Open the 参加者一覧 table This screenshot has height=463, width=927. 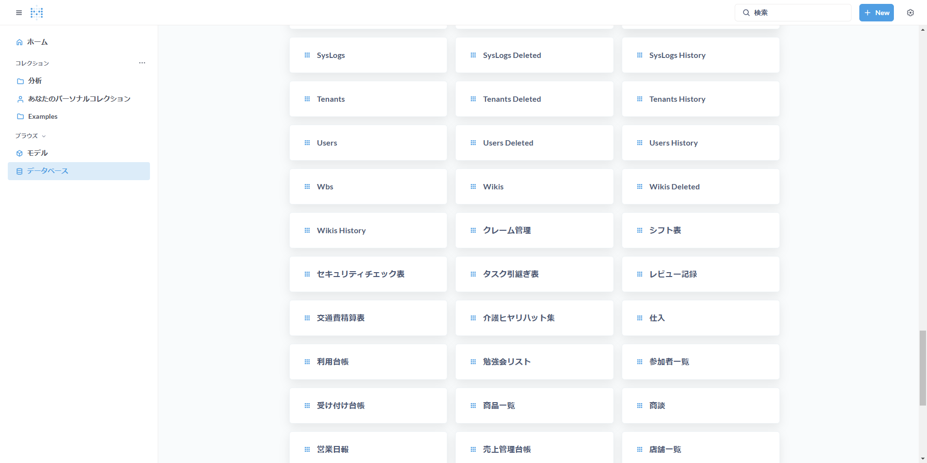pyautogui.click(x=701, y=362)
